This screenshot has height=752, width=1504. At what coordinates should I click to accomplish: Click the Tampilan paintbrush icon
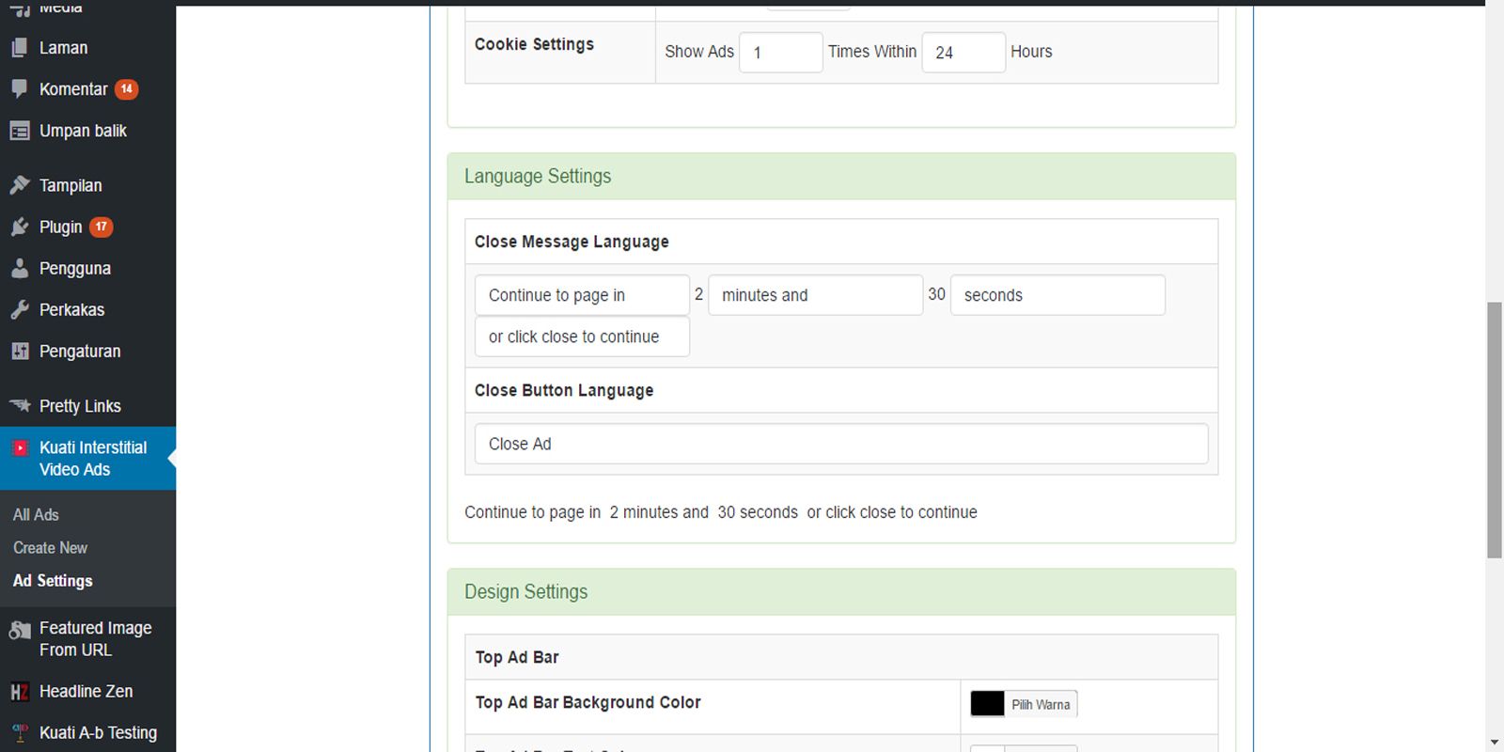20,185
